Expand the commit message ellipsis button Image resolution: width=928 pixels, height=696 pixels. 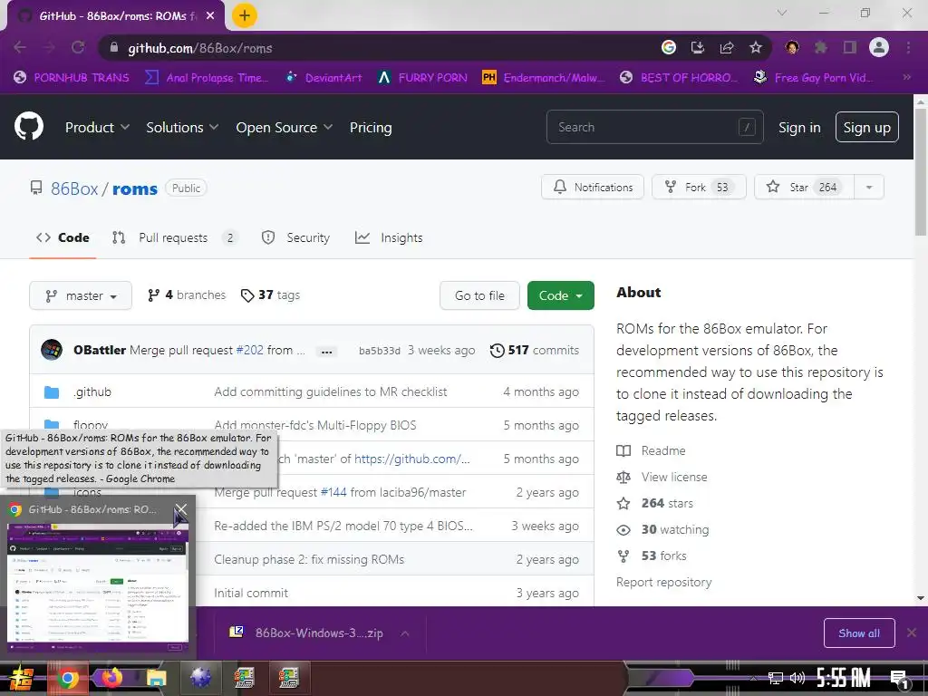pyautogui.click(x=326, y=352)
